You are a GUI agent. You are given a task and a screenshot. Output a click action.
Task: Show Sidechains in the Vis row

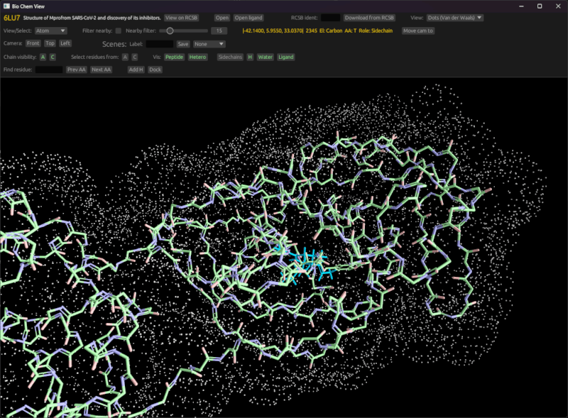(x=229, y=57)
